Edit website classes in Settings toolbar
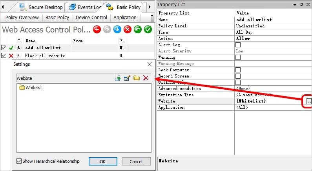Image resolution: width=312 pixels, height=171 pixels. click(127, 78)
